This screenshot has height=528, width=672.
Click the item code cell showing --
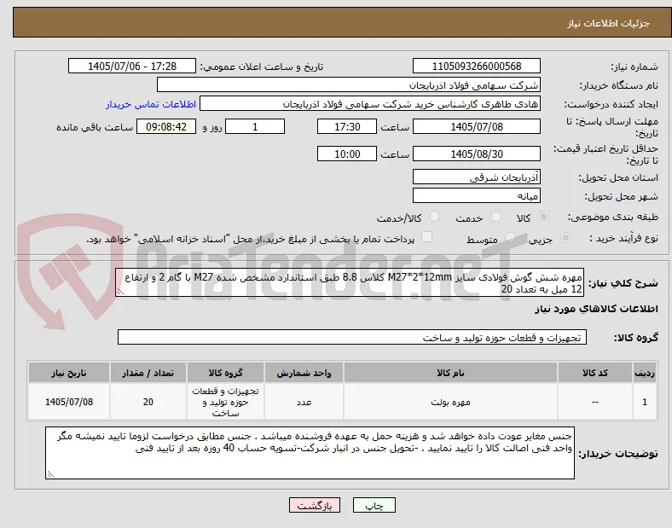[x=595, y=402]
